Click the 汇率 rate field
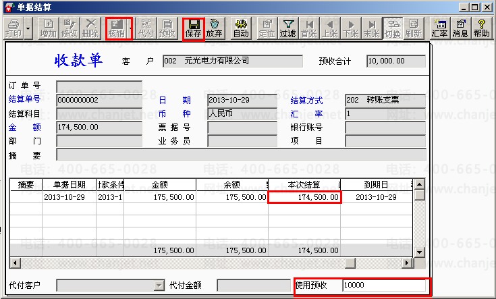496x299 pixels. [x=385, y=113]
